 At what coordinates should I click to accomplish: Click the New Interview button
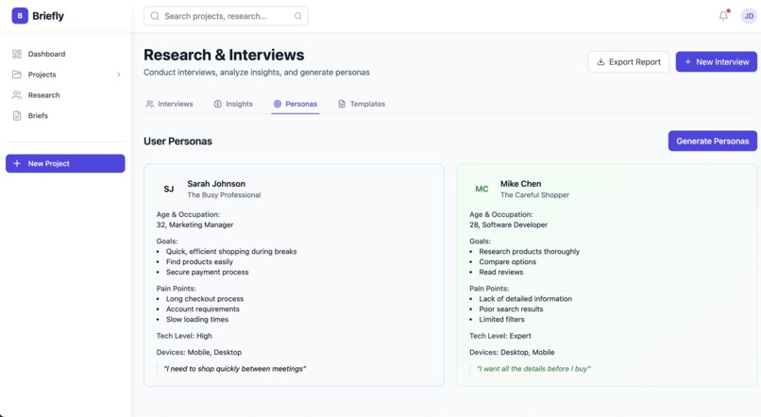click(x=717, y=61)
